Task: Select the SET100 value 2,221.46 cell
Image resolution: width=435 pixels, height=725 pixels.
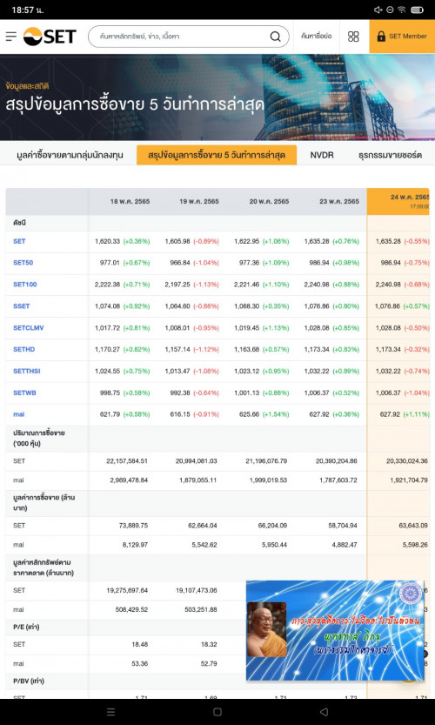Action: (247, 285)
